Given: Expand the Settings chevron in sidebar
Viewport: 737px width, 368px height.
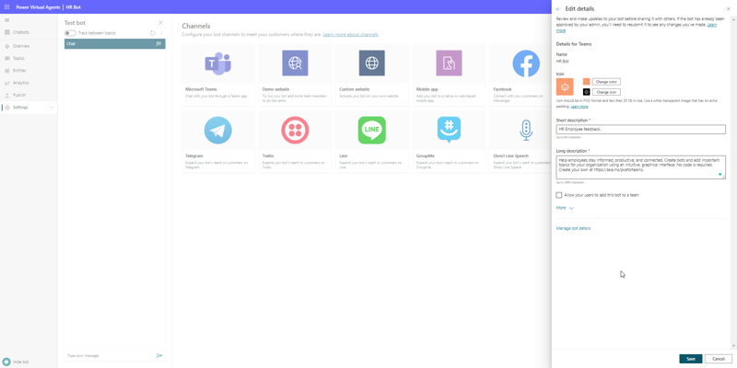Looking at the screenshot, I should [x=52, y=108].
